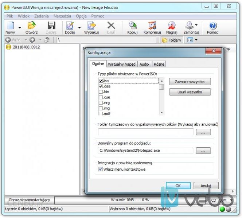Open the Zadania menu
242x218 pixels.
[41, 16]
